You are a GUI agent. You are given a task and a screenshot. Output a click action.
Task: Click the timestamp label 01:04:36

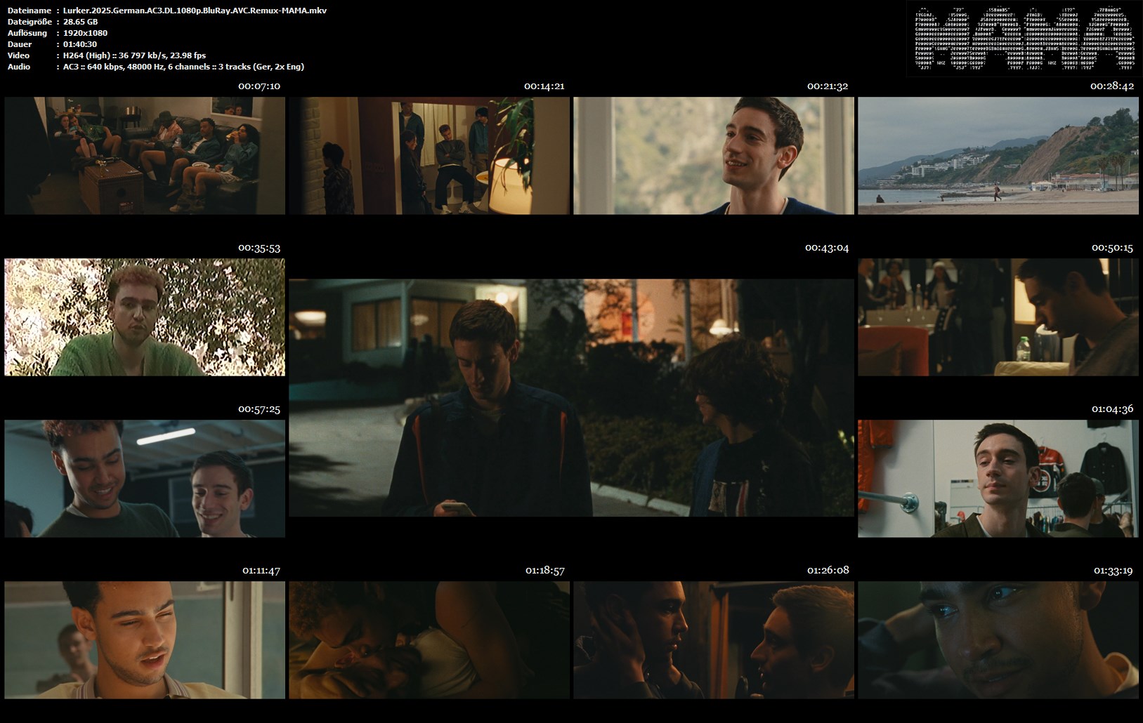pos(1112,409)
